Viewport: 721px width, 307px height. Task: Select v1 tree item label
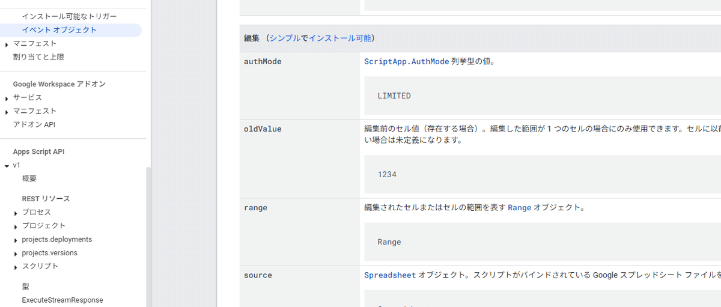[17, 165]
